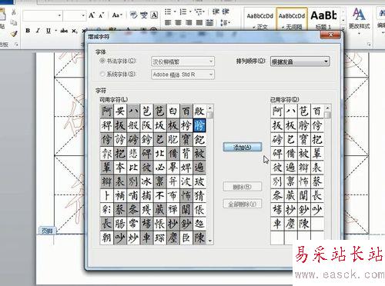This screenshot has width=385, height=286.
Task: Select character 卜 in available characters
Action: pos(107,195)
